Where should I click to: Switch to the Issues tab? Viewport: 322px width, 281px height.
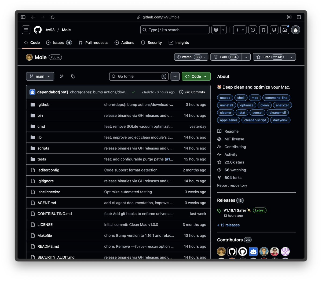pos(59,43)
